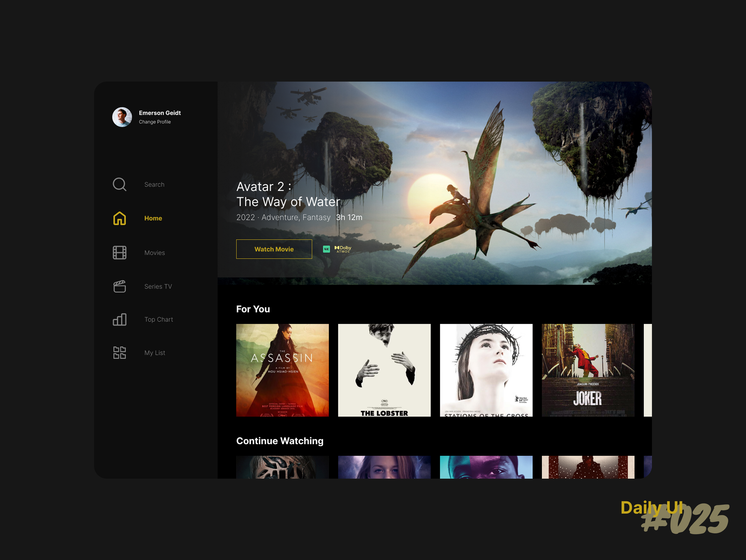Image resolution: width=746 pixels, height=560 pixels.
Task: Open The Assassin movie poster
Action: 282,370
